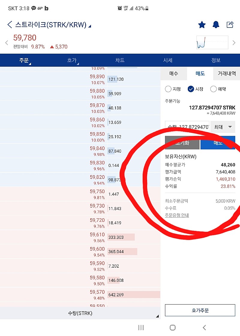Tap the KakaoTalk notification icon
Viewport: 240px width, 336px height.
tap(34, 8)
